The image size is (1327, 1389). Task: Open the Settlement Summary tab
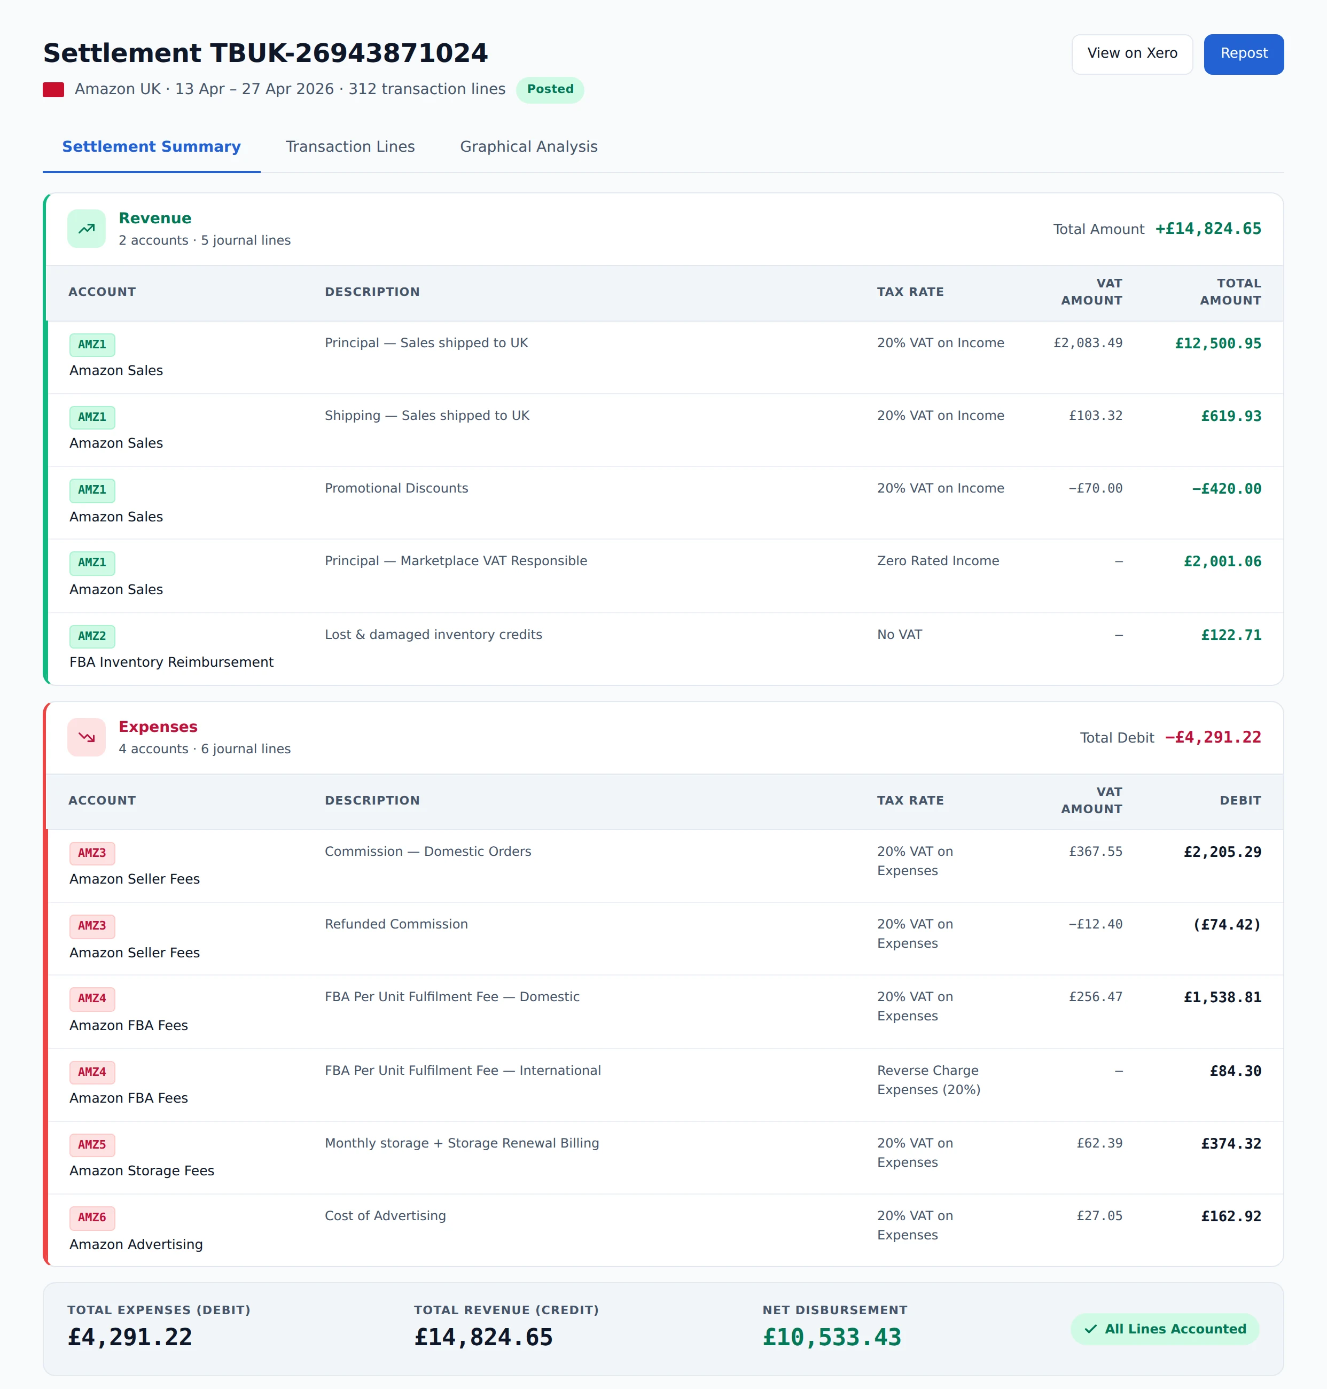pyautogui.click(x=151, y=146)
